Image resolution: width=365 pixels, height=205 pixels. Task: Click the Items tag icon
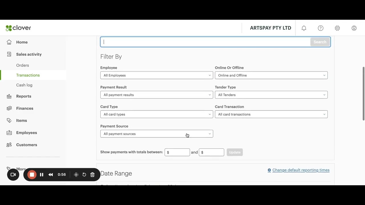click(x=9, y=120)
